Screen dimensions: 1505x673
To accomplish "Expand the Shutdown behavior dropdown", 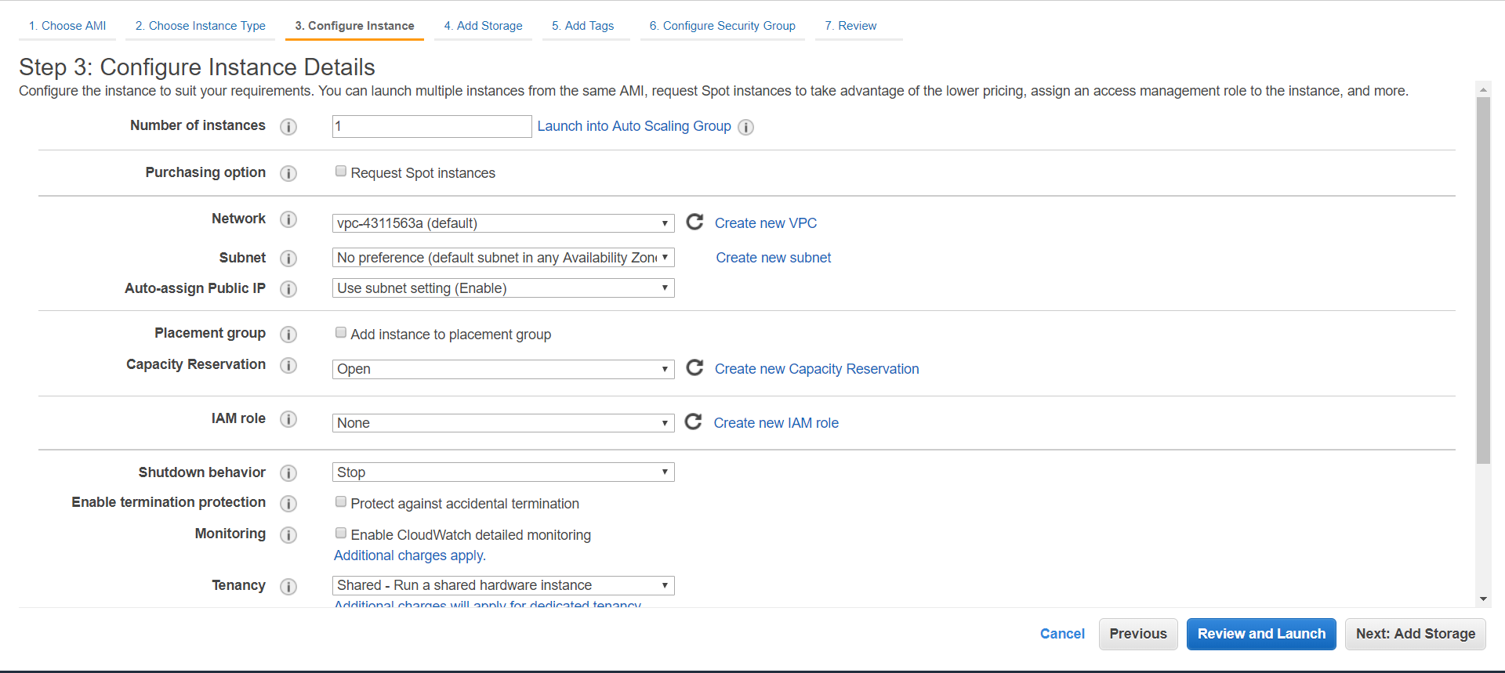I will tap(502, 472).
